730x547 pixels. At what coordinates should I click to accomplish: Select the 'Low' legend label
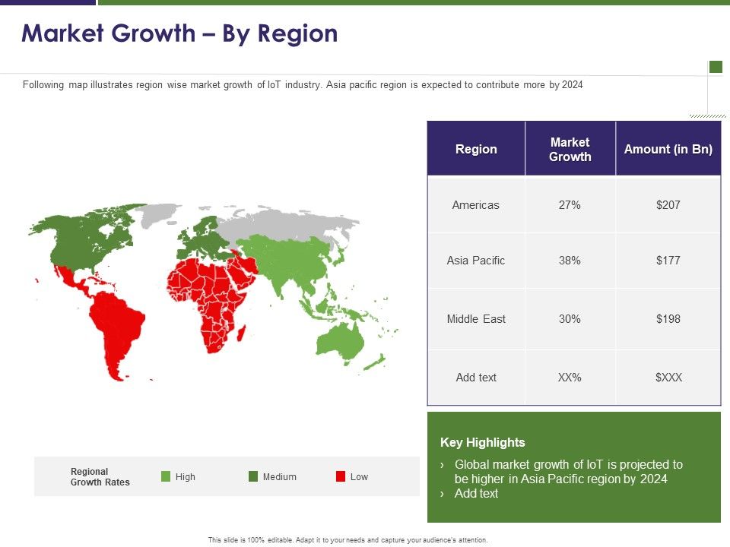click(x=359, y=477)
